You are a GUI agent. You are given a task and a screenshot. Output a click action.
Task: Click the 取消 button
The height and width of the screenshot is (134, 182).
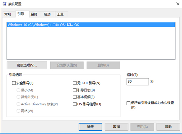[x=116, y=127]
